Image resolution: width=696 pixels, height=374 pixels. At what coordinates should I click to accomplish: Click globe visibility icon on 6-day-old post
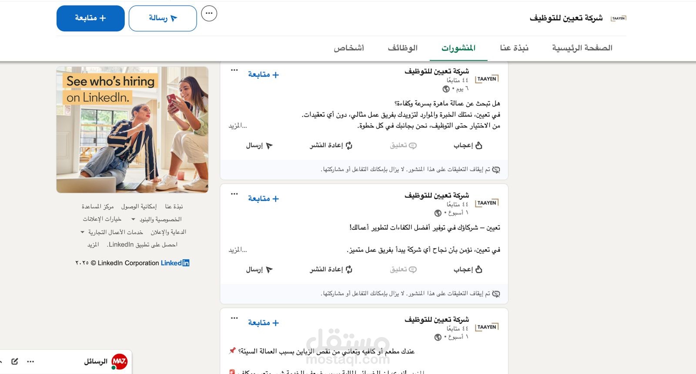point(446,89)
